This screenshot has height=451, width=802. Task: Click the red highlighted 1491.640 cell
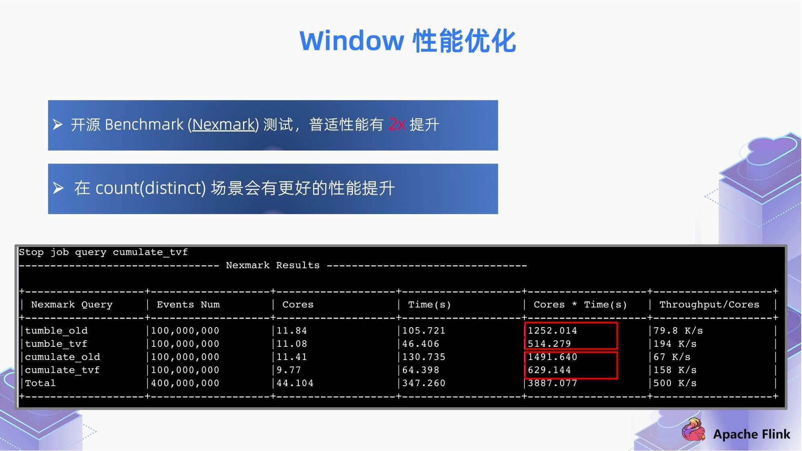(551, 357)
